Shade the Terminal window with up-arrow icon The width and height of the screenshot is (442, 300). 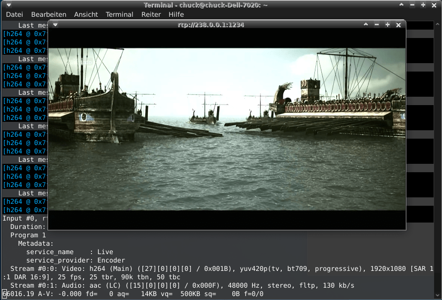(401, 5)
